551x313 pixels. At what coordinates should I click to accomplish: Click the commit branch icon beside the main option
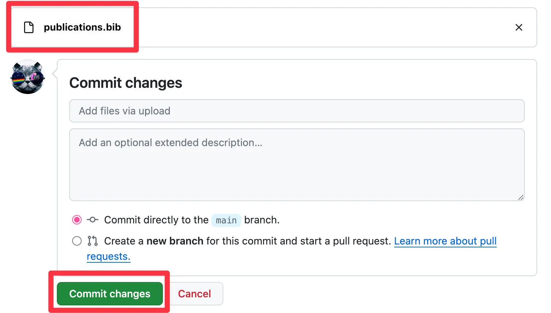point(92,220)
